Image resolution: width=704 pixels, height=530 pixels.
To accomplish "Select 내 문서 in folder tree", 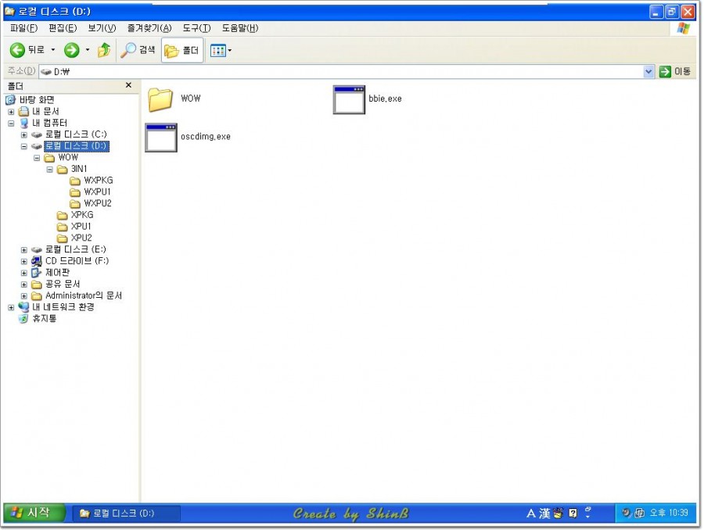I will 45,111.
